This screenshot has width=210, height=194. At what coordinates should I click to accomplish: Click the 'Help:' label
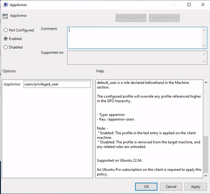point(100,71)
